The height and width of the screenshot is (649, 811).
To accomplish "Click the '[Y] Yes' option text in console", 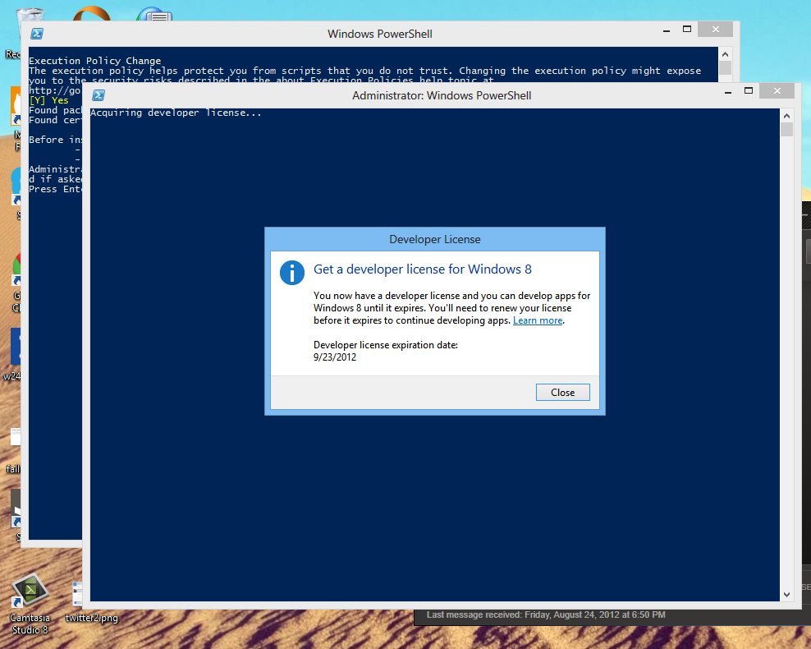I will click(x=48, y=100).
